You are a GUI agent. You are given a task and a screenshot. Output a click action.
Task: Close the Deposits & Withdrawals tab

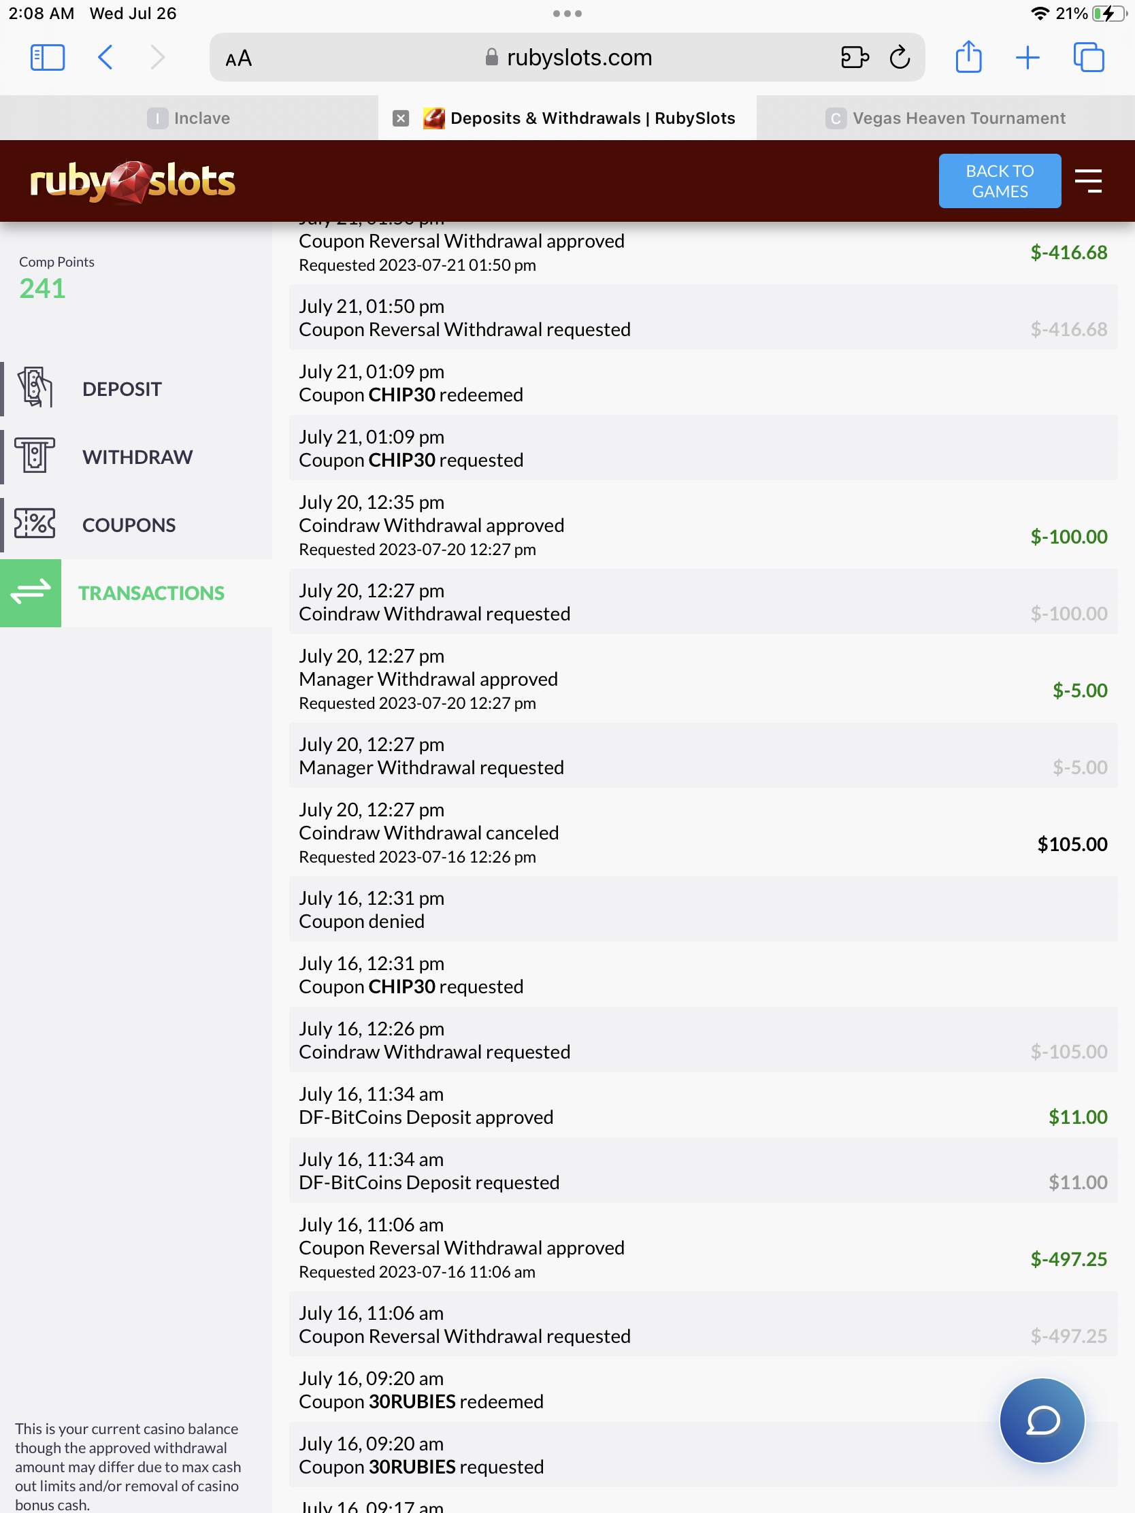click(401, 118)
